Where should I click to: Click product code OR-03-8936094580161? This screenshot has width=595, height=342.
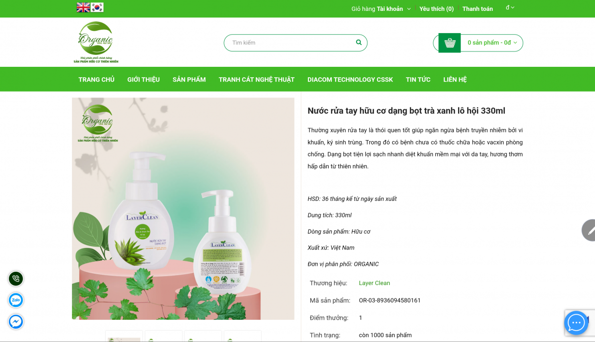[x=390, y=300]
